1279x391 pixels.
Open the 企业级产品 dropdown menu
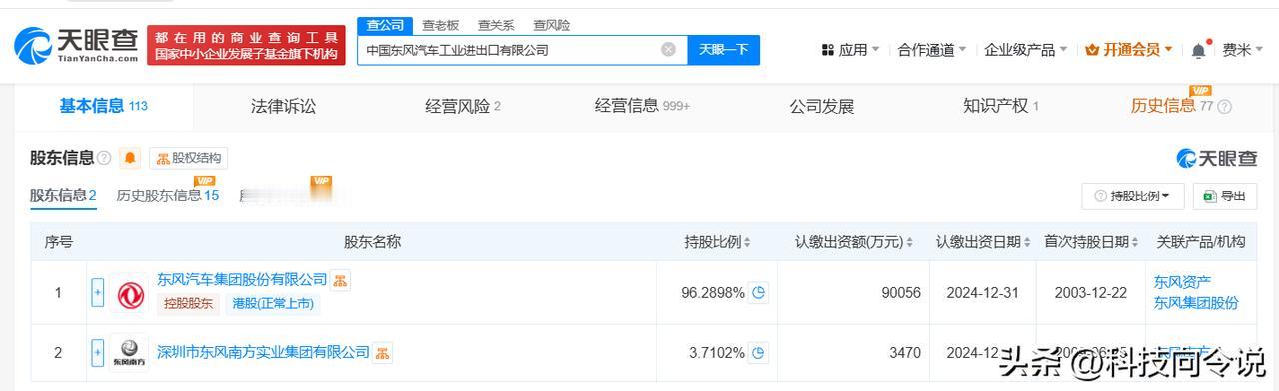coord(1026,50)
